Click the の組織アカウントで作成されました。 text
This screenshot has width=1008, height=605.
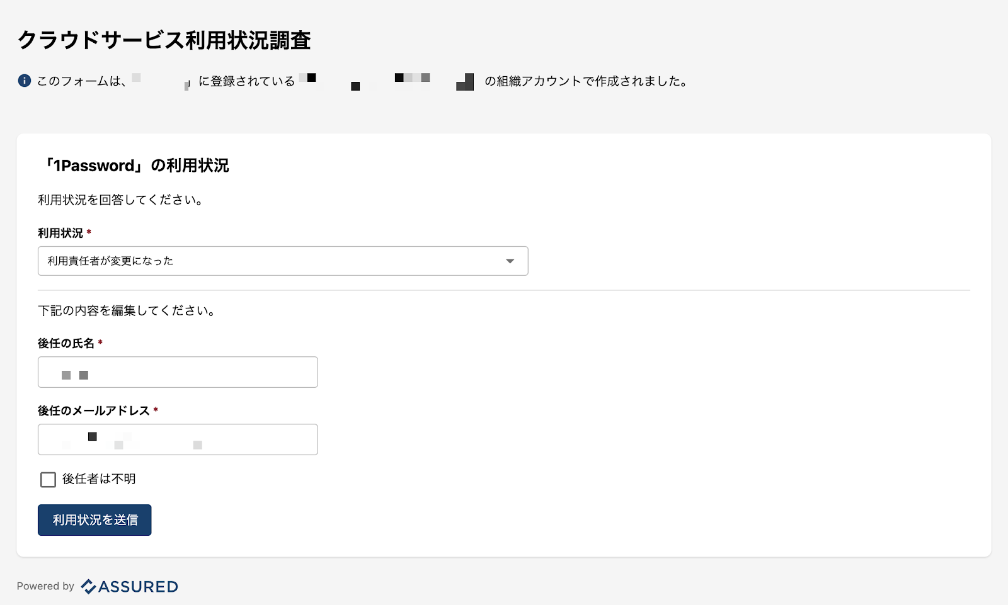(x=586, y=81)
